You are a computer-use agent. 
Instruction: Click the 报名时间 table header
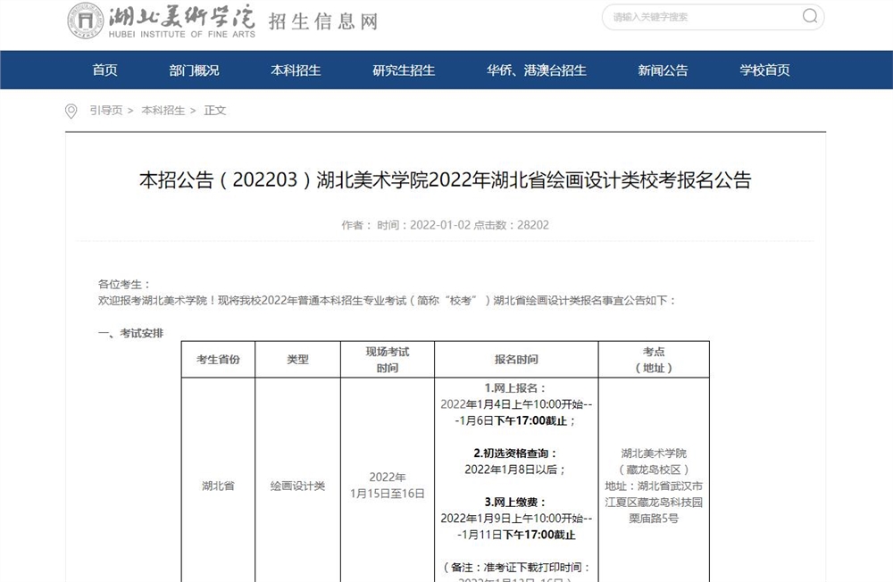coord(516,360)
